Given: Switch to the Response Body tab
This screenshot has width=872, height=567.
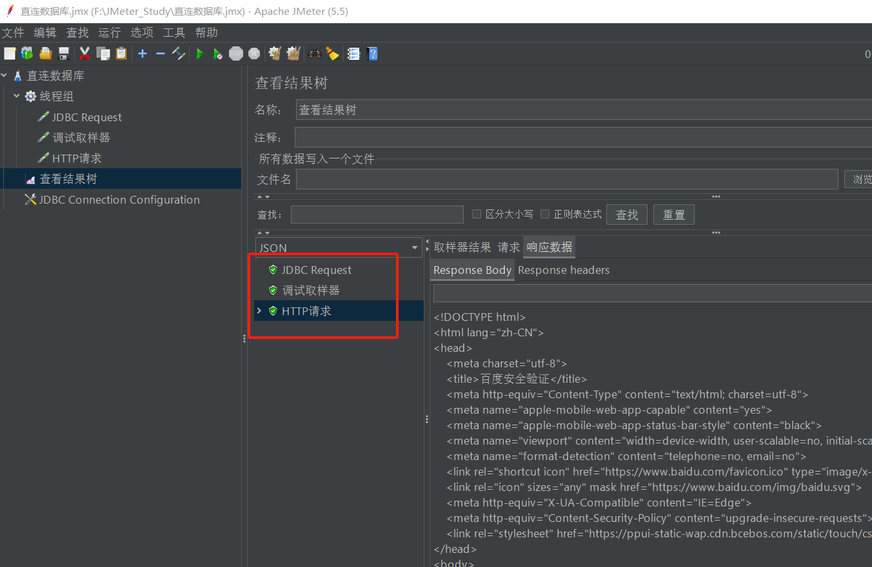Looking at the screenshot, I should click(472, 270).
